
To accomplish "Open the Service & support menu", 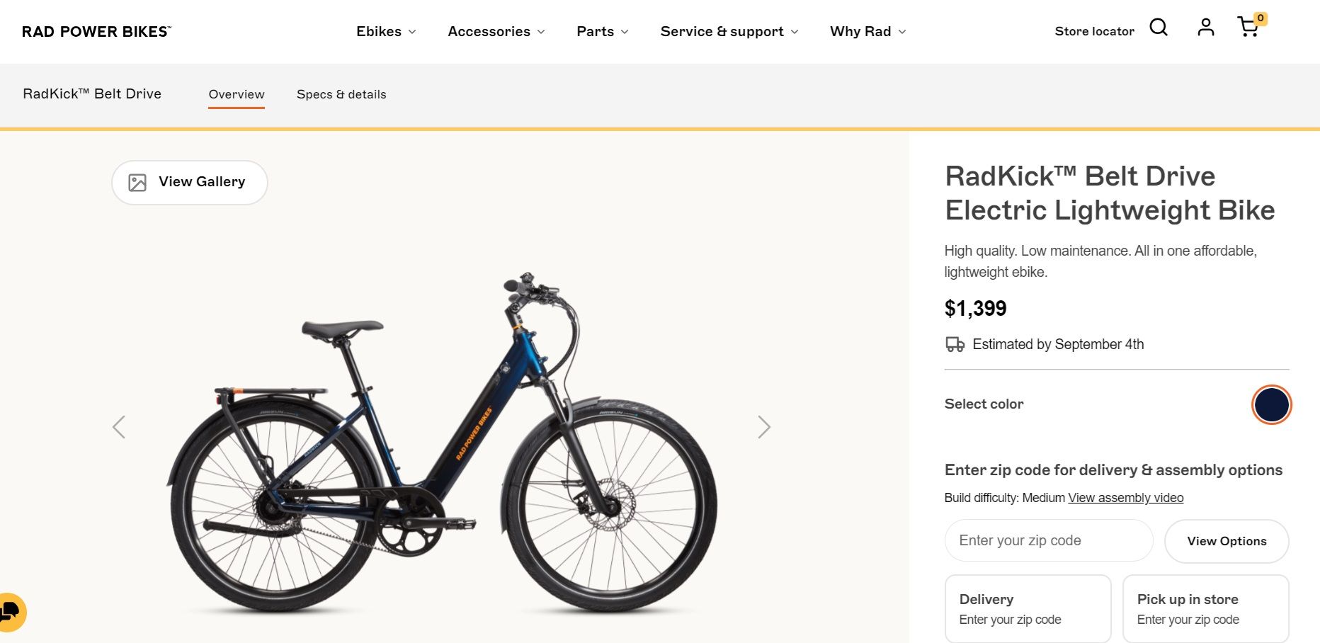I will (x=729, y=31).
